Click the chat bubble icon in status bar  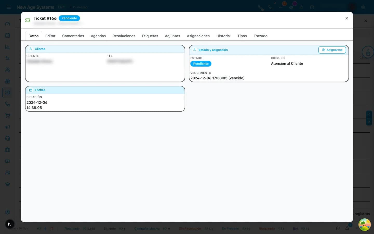point(338,228)
